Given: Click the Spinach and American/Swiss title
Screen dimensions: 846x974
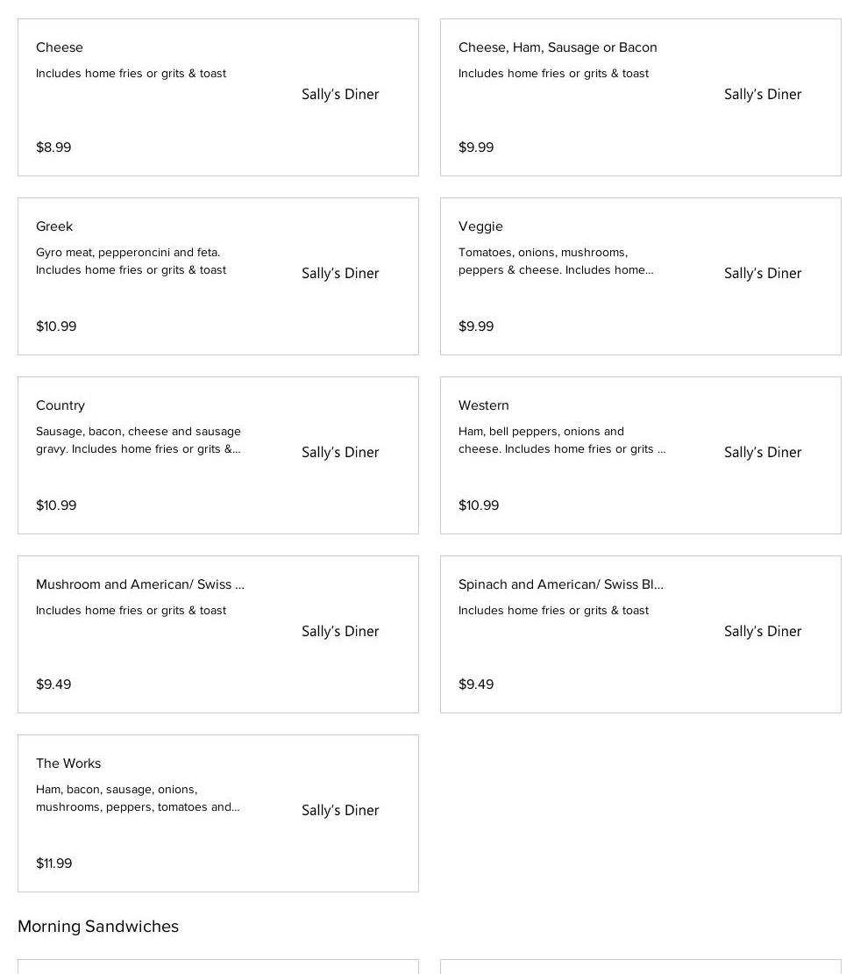Looking at the screenshot, I should (x=561, y=584).
